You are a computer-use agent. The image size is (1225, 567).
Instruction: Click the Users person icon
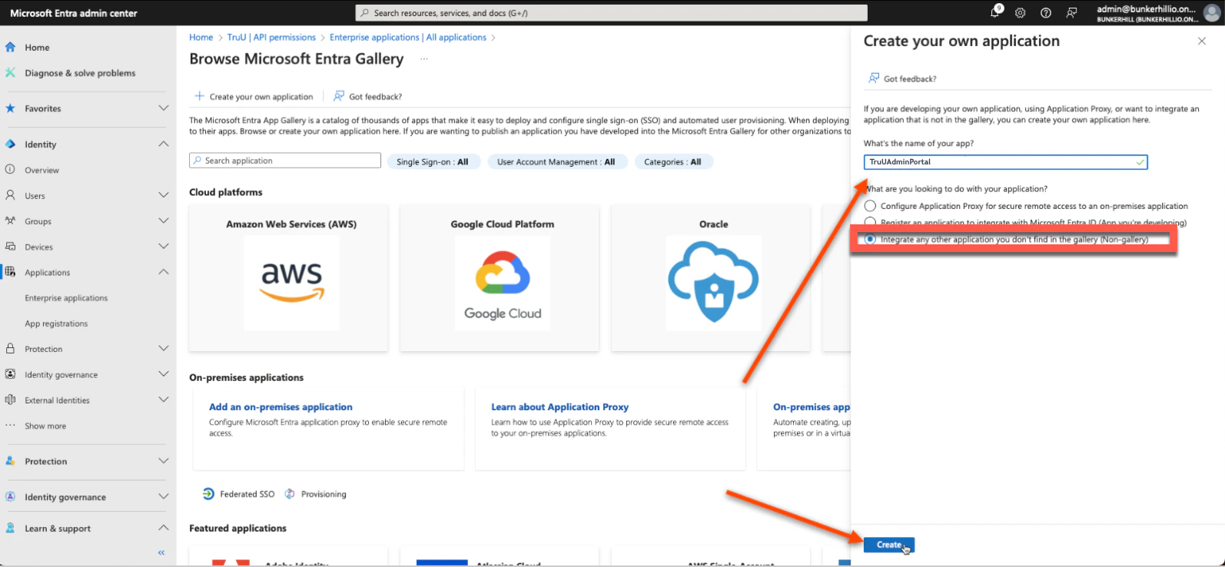(10, 195)
